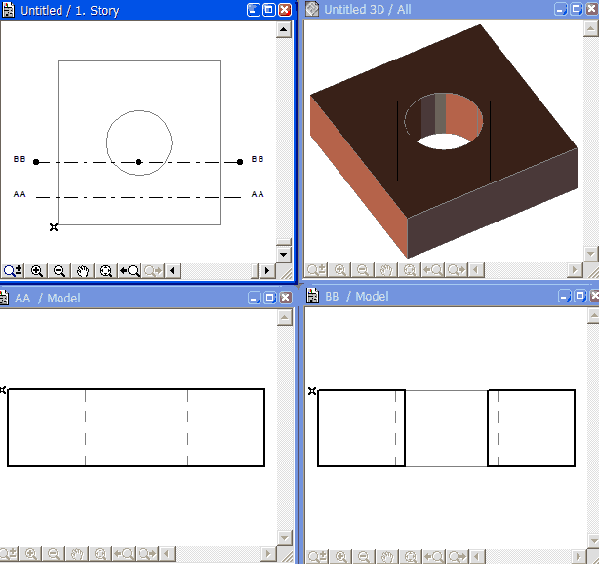Click the zoom tool icon in the 3D window

317,270
